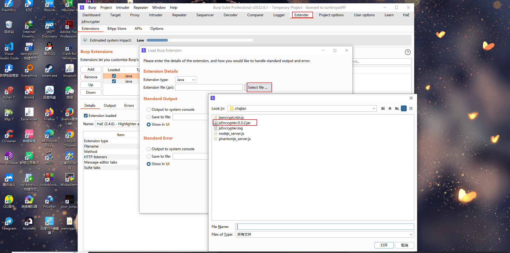Jump to the home directory in file chooser

coord(390,108)
